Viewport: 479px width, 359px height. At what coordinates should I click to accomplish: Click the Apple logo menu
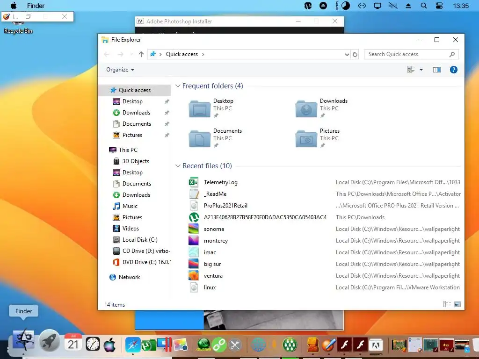[x=14, y=6]
